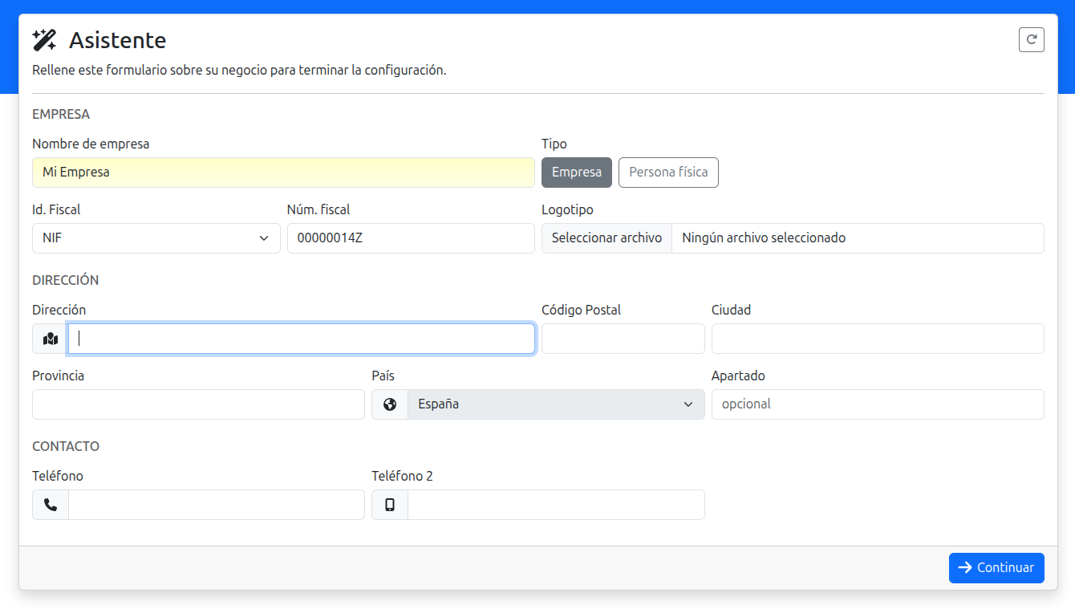This screenshot has width=1075, height=609.
Task: Focus the Nombre de empresa field
Action: click(x=283, y=173)
